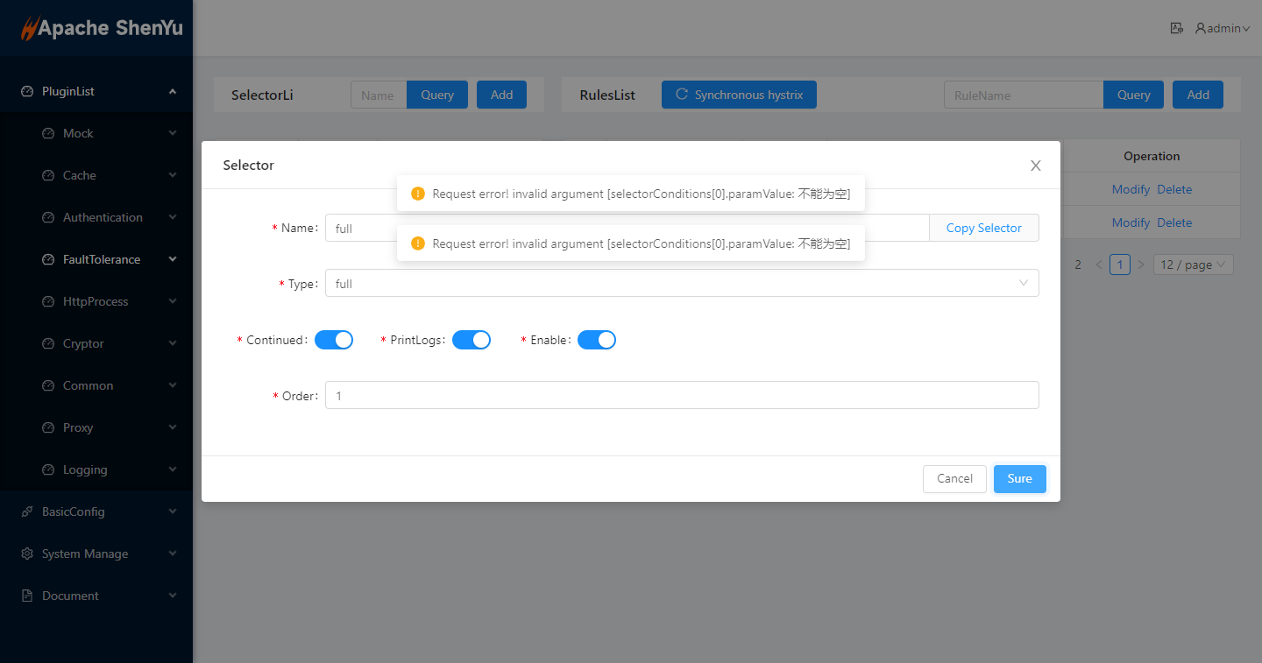Click Query button next to RuleName
The image size is (1262, 663).
pyautogui.click(x=1133, y=95)
